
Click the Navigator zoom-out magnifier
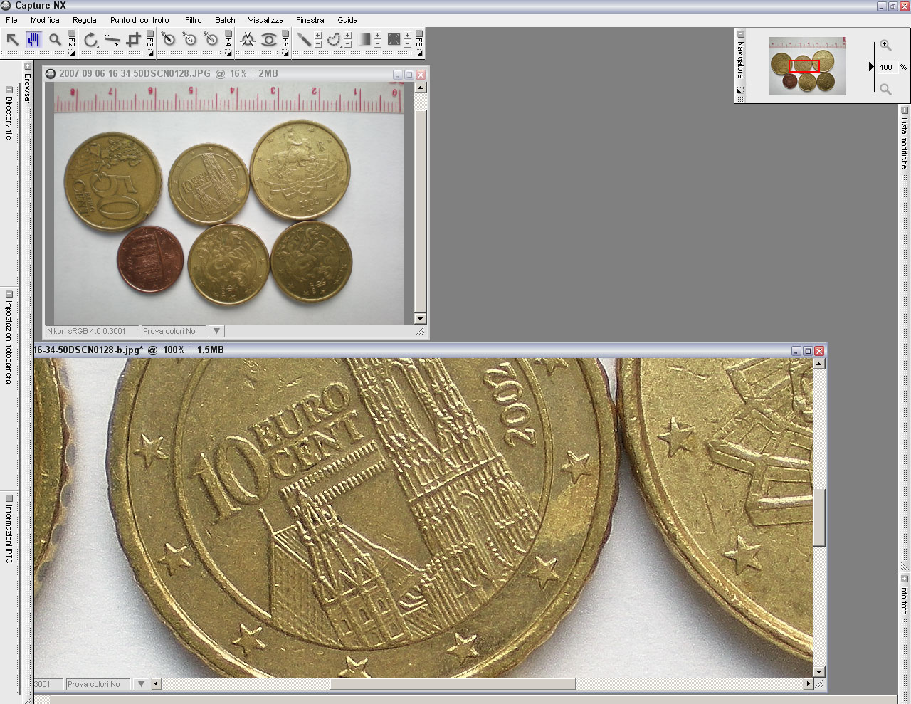pyautogui.click(x=885, y=89)
